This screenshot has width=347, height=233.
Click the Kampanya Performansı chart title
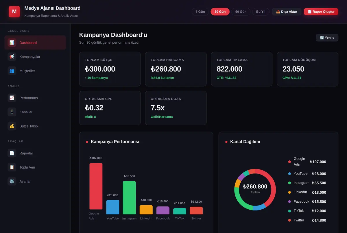[115, 142]
